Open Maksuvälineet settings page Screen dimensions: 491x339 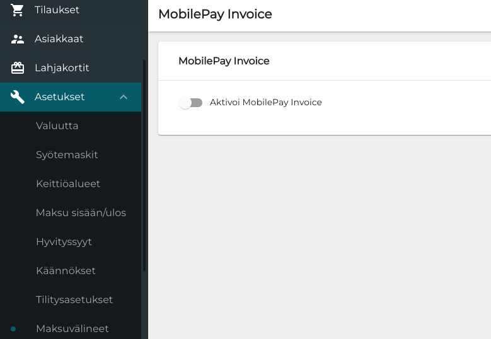(x=72, y=329)
